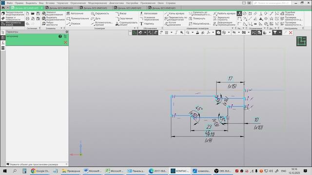Click the funnel filter icon in view toolbar
The height and width of the screenshot is (175, 312).
click(x=274, y=33)
